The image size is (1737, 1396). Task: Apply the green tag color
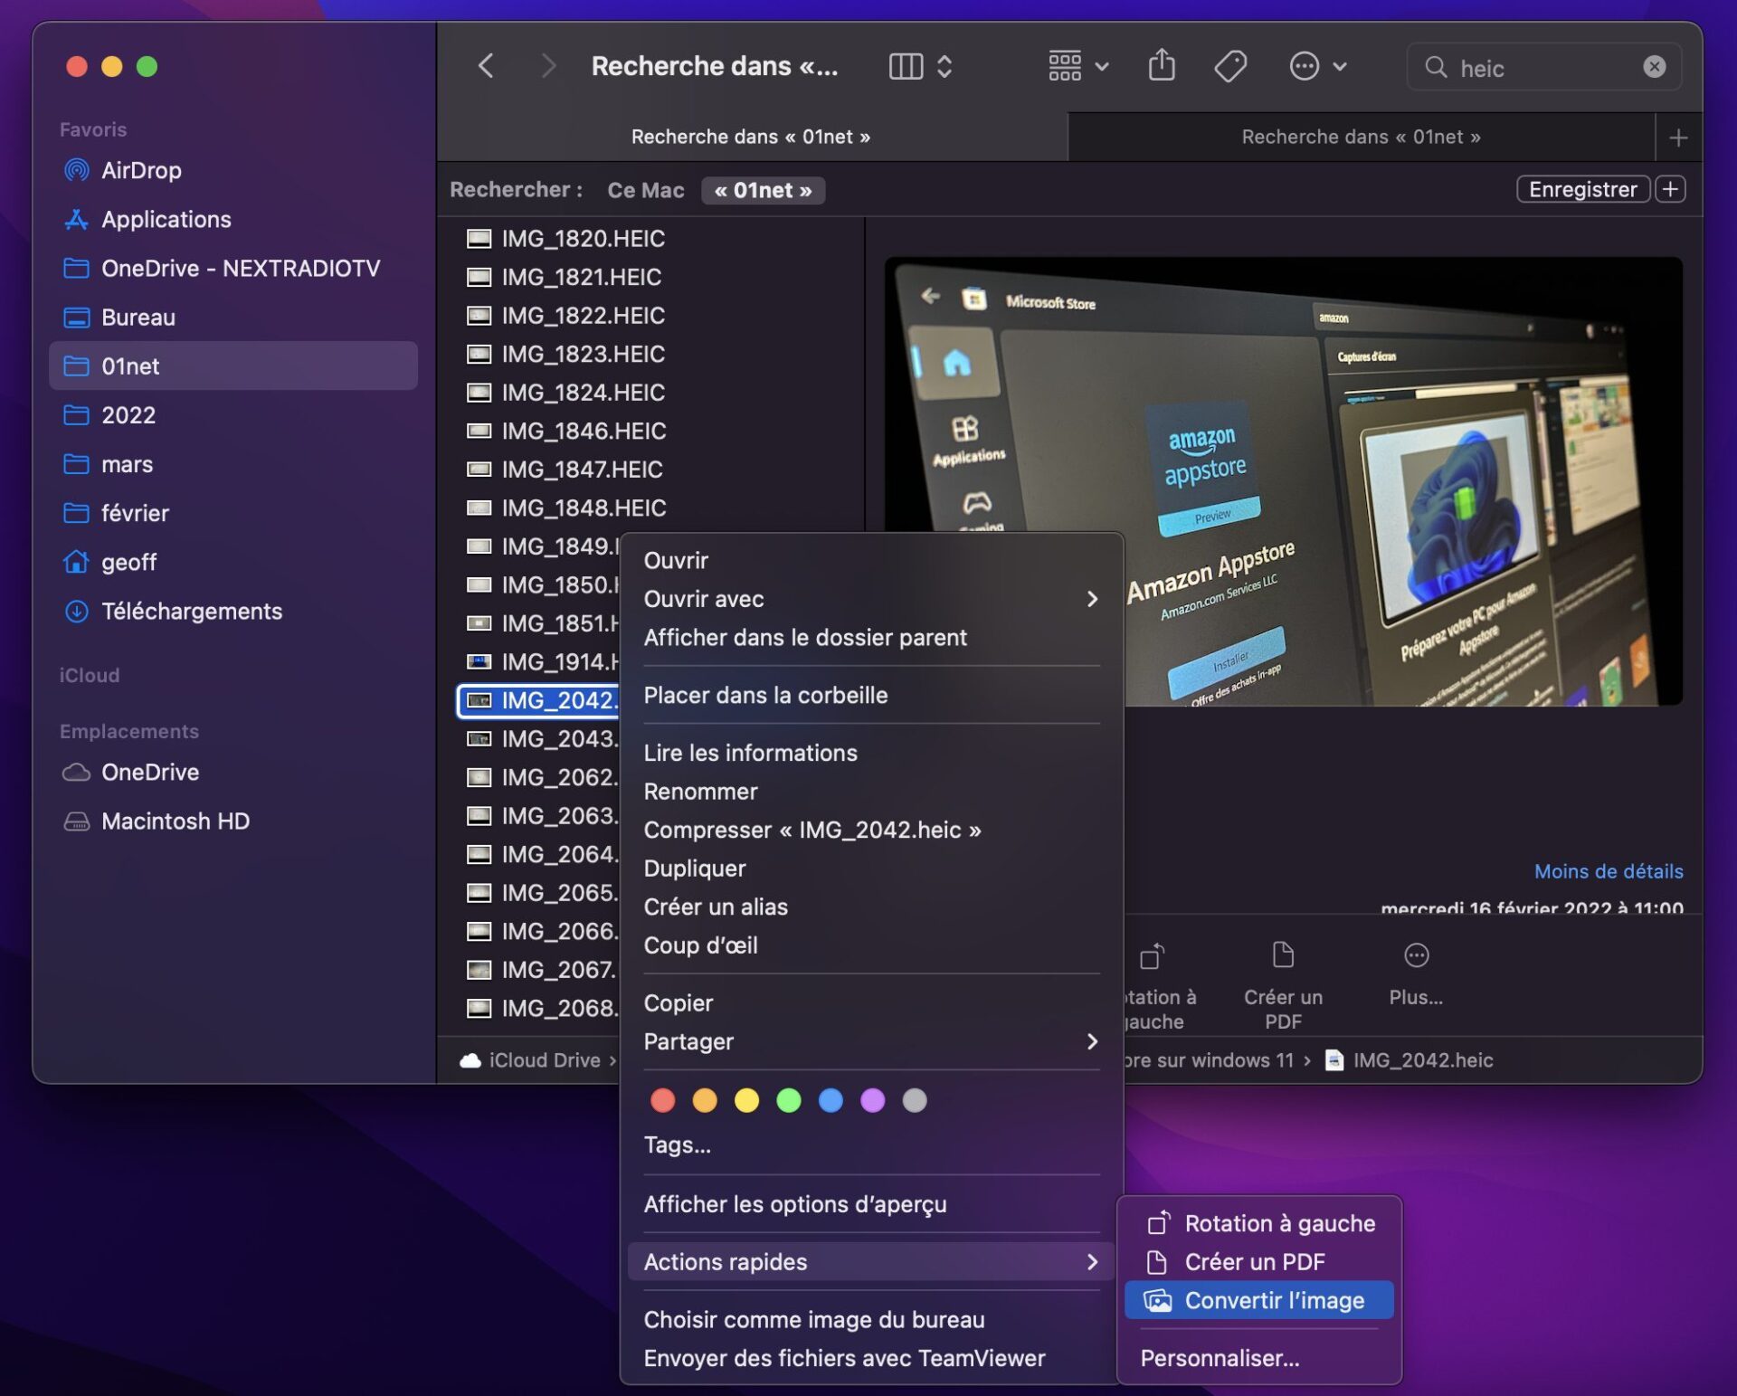(x=788, y=1100)
